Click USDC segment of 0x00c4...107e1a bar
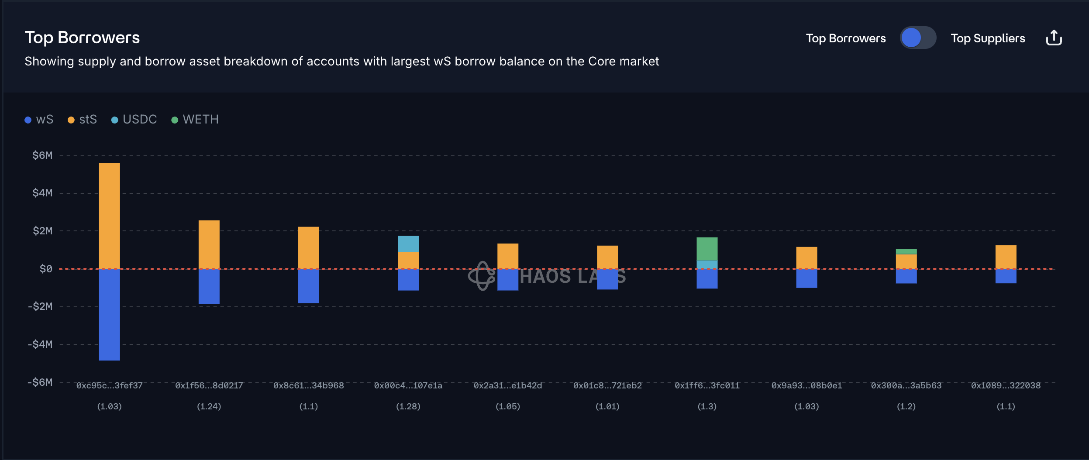 [x=408, y=244]
